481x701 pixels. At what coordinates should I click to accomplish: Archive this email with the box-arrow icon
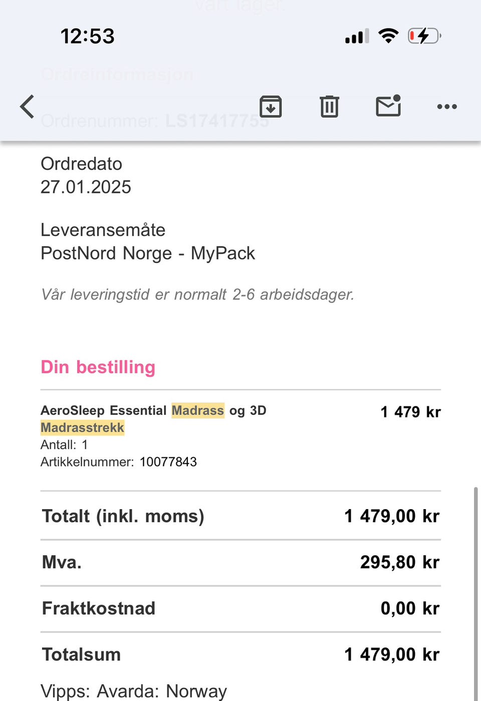pos(271,107)
